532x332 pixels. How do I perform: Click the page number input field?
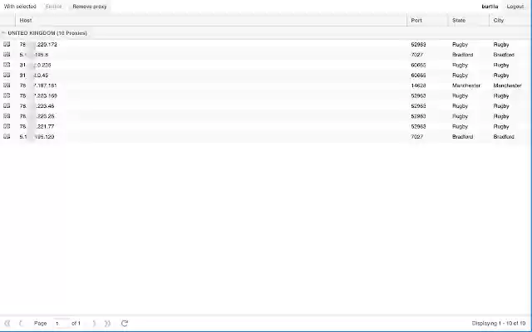click(60, 323)
